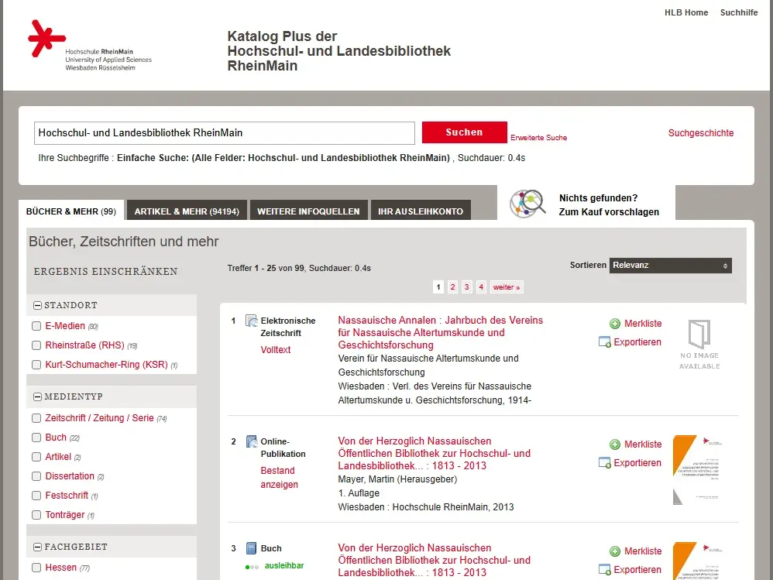Open the Relevanz sort dropdown
This screenshot has width=773, height=580.
(670, 265)
